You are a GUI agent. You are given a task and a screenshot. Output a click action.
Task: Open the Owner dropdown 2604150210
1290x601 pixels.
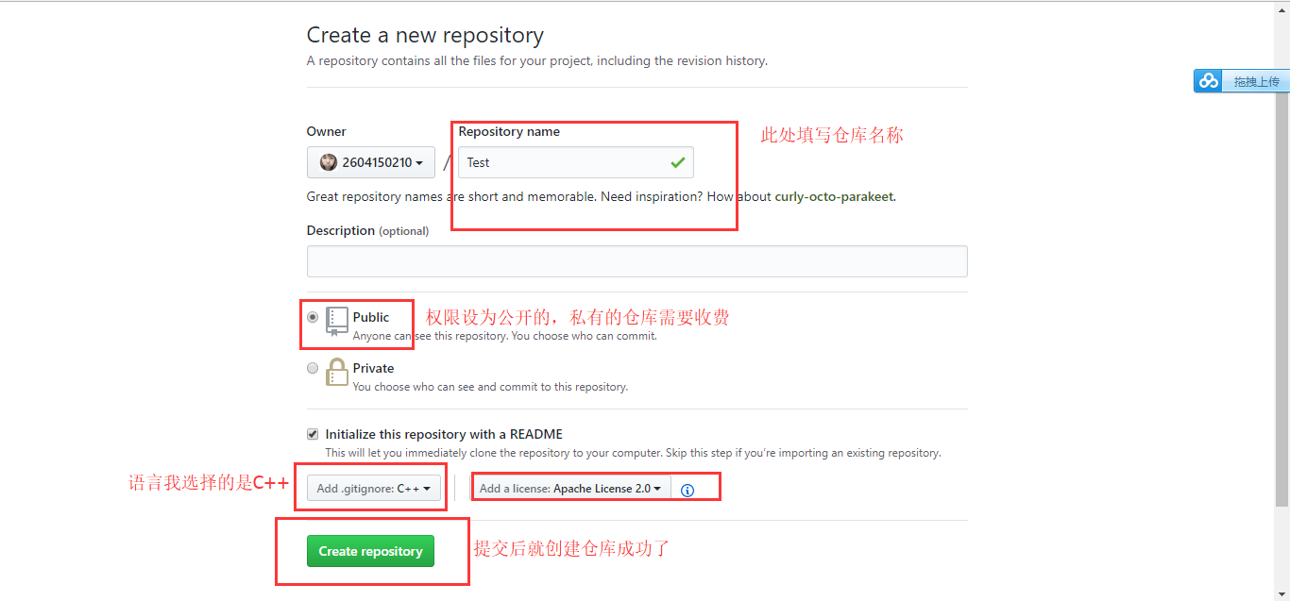click(x=371, y=162)
